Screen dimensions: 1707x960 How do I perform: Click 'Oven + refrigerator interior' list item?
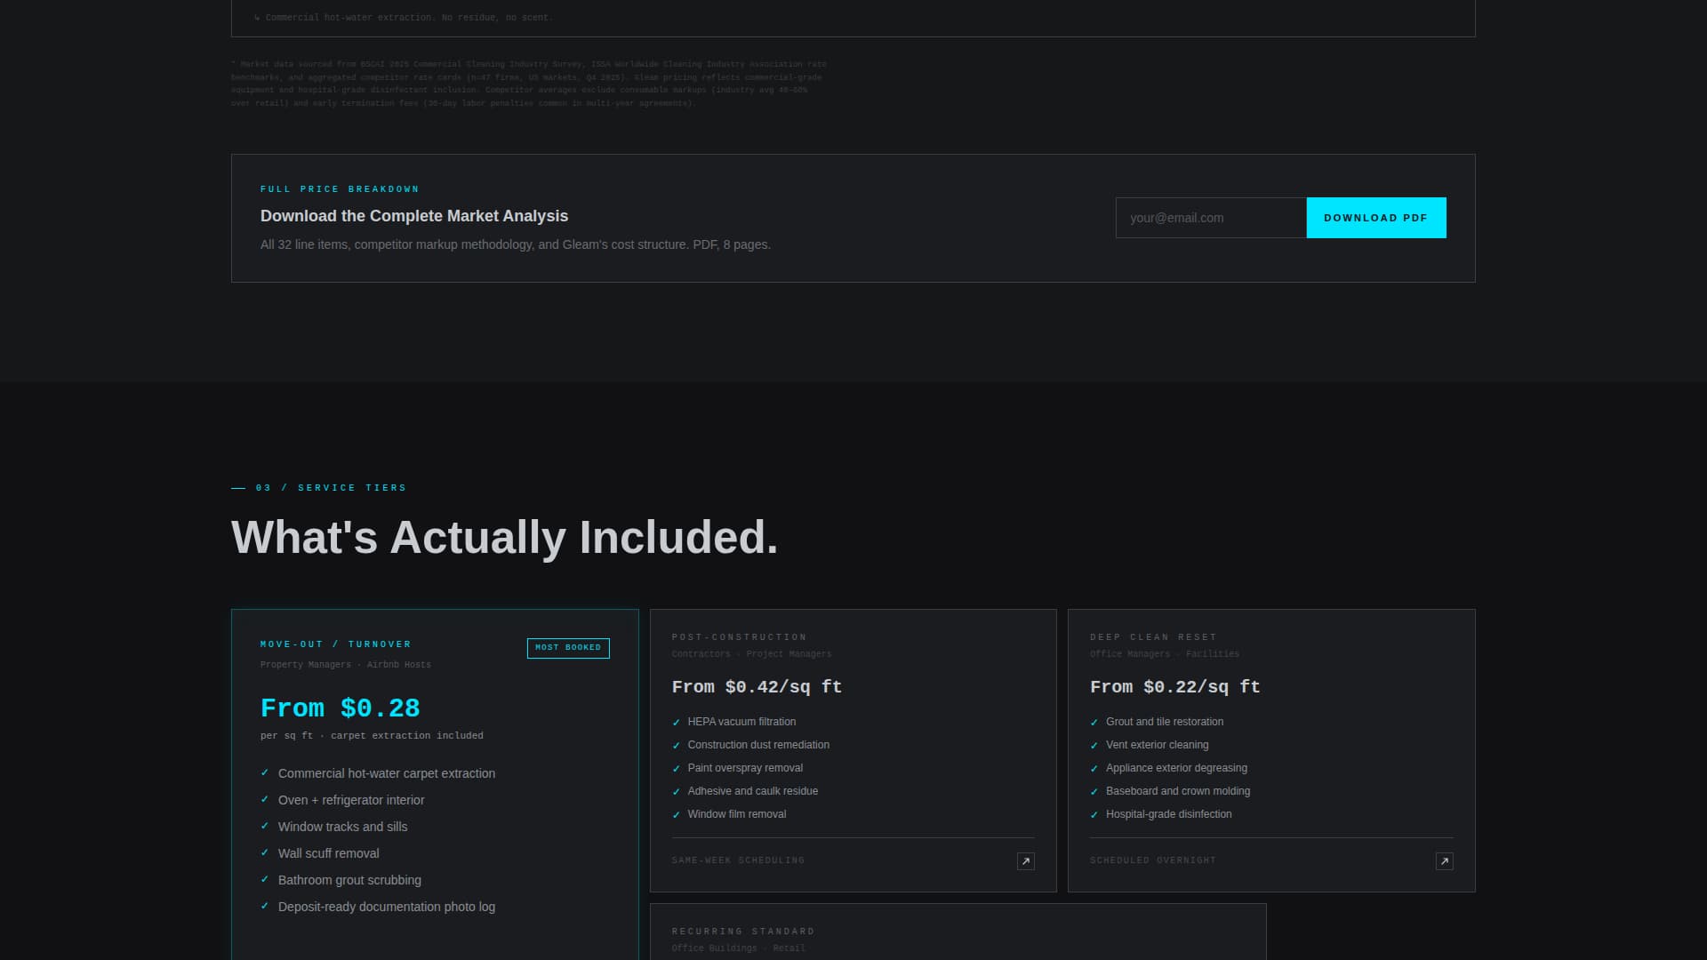click(x=351, y=800)
